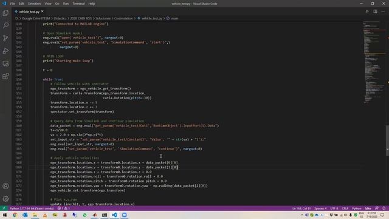
Task: Open the Windows Start menu
Action: (5, 215)
